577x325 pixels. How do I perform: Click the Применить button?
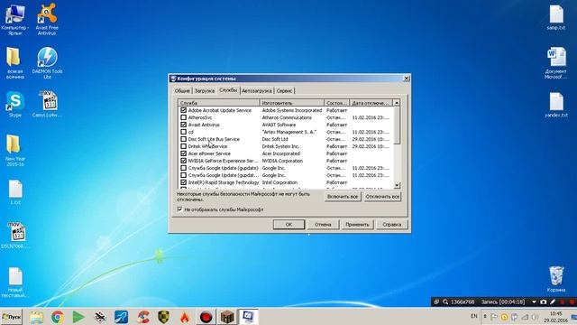(x=357, y=225)
